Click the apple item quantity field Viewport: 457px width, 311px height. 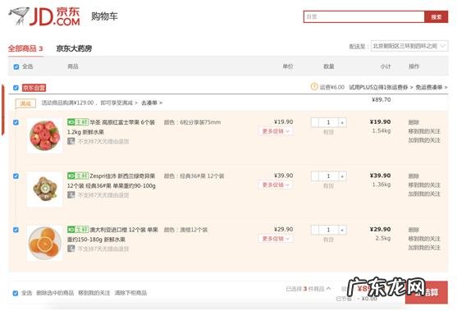(x=328, y=122)
